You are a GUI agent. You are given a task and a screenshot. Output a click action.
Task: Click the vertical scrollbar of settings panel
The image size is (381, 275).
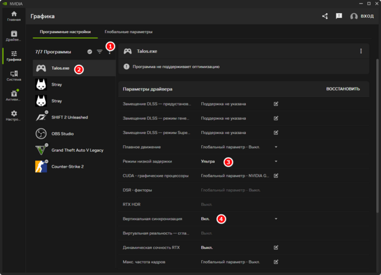pyautogui.click(x=377, y=136)
